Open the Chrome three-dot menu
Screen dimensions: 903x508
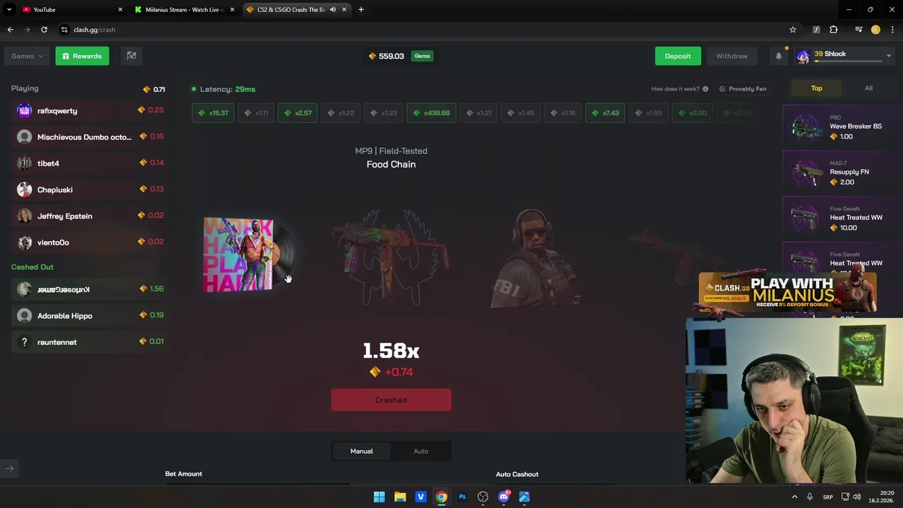pos(892,30)
